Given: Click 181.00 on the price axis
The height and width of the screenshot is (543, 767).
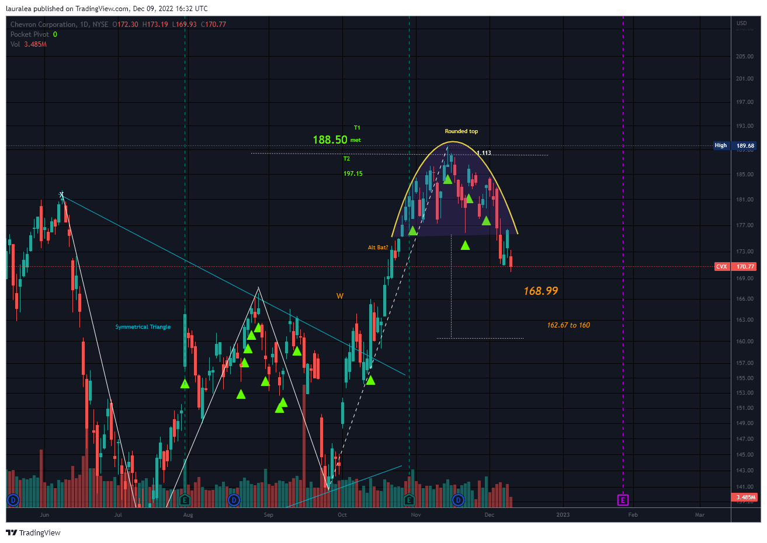Looking at the screenshot, I should (x=745, y=200).
